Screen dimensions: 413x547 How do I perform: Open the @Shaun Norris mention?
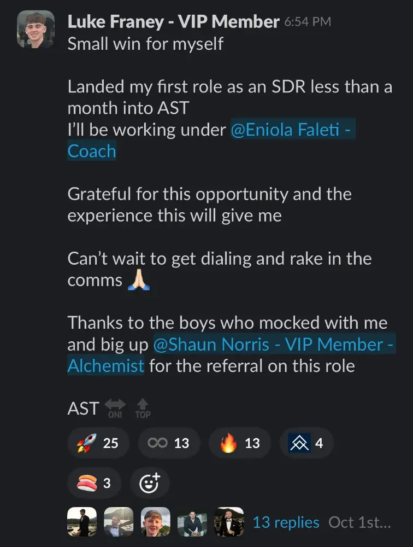[x=274, y=345]
